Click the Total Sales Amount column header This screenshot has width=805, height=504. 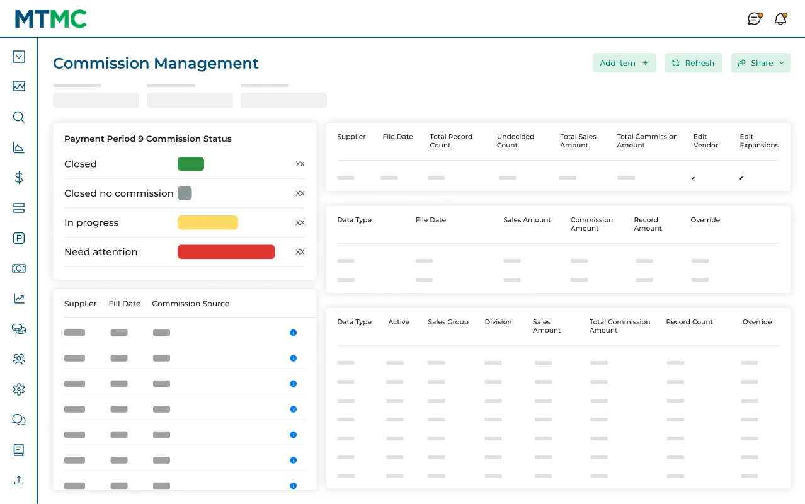(578, 141)
